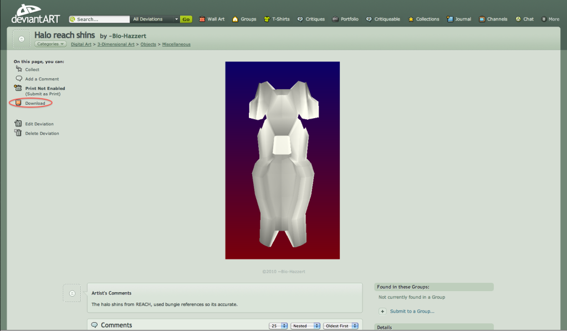Click the Miscellaneous breadcrumb link

click(x=176, y=44)
